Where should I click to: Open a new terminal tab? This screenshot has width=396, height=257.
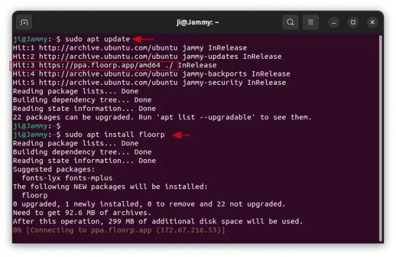tap(24, 23)
